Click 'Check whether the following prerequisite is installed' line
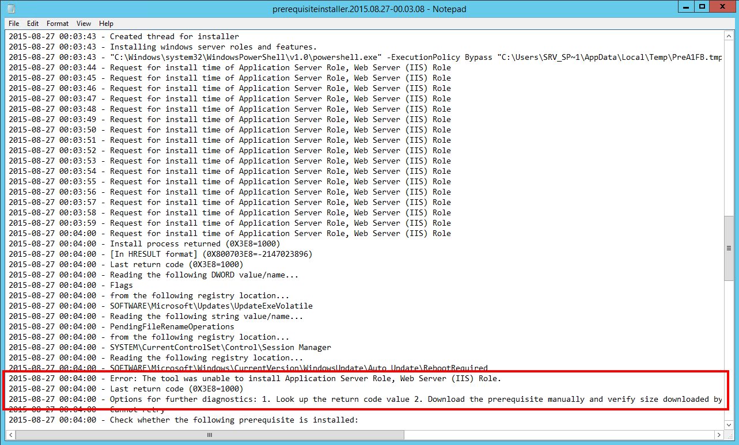 pyautogui.click(x=183, y=420)
